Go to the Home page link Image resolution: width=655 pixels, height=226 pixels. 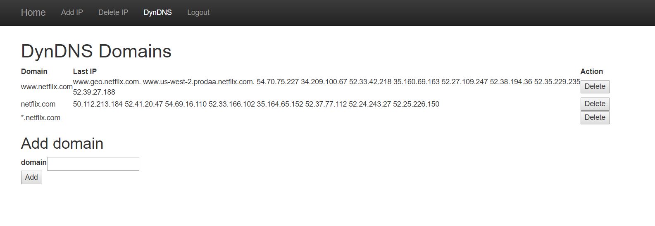33,12
